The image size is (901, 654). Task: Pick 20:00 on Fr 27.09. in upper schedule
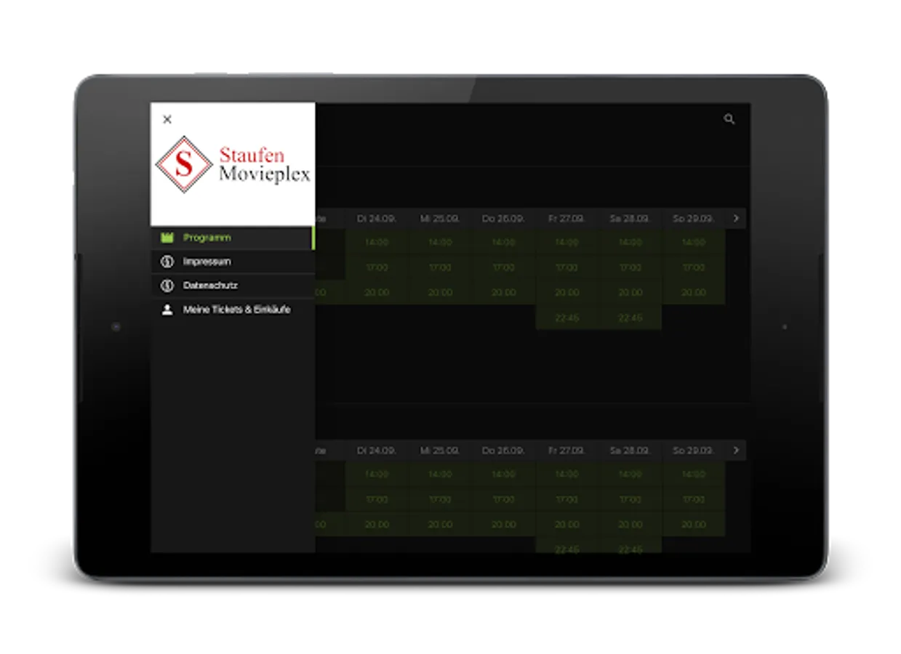(566, 292)
